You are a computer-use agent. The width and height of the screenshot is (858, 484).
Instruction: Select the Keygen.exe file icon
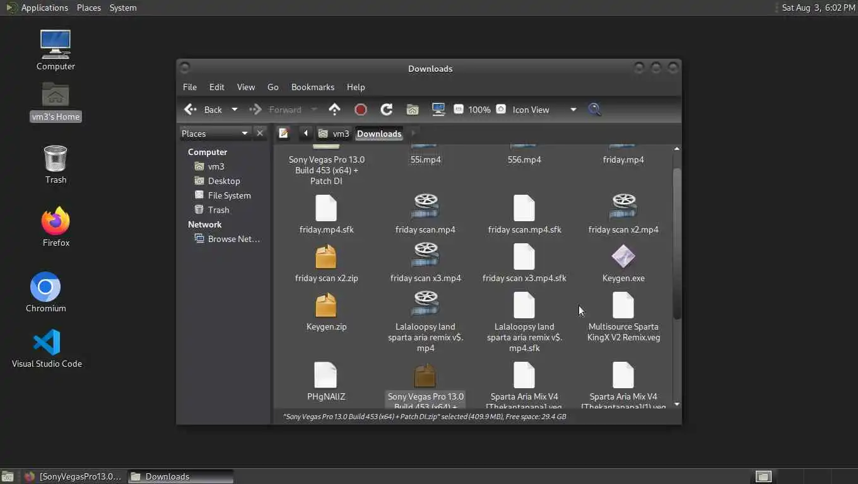(623, 256)
